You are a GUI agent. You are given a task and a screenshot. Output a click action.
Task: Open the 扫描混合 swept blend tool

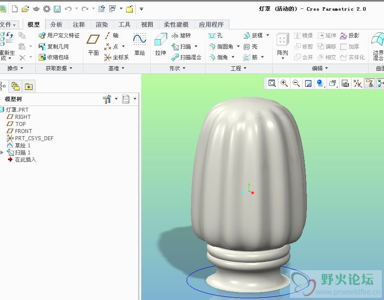(186, 57)
